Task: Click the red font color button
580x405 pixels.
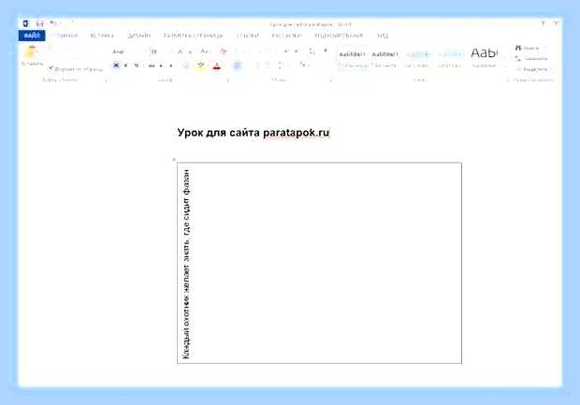Action: [x=217, y=65]
